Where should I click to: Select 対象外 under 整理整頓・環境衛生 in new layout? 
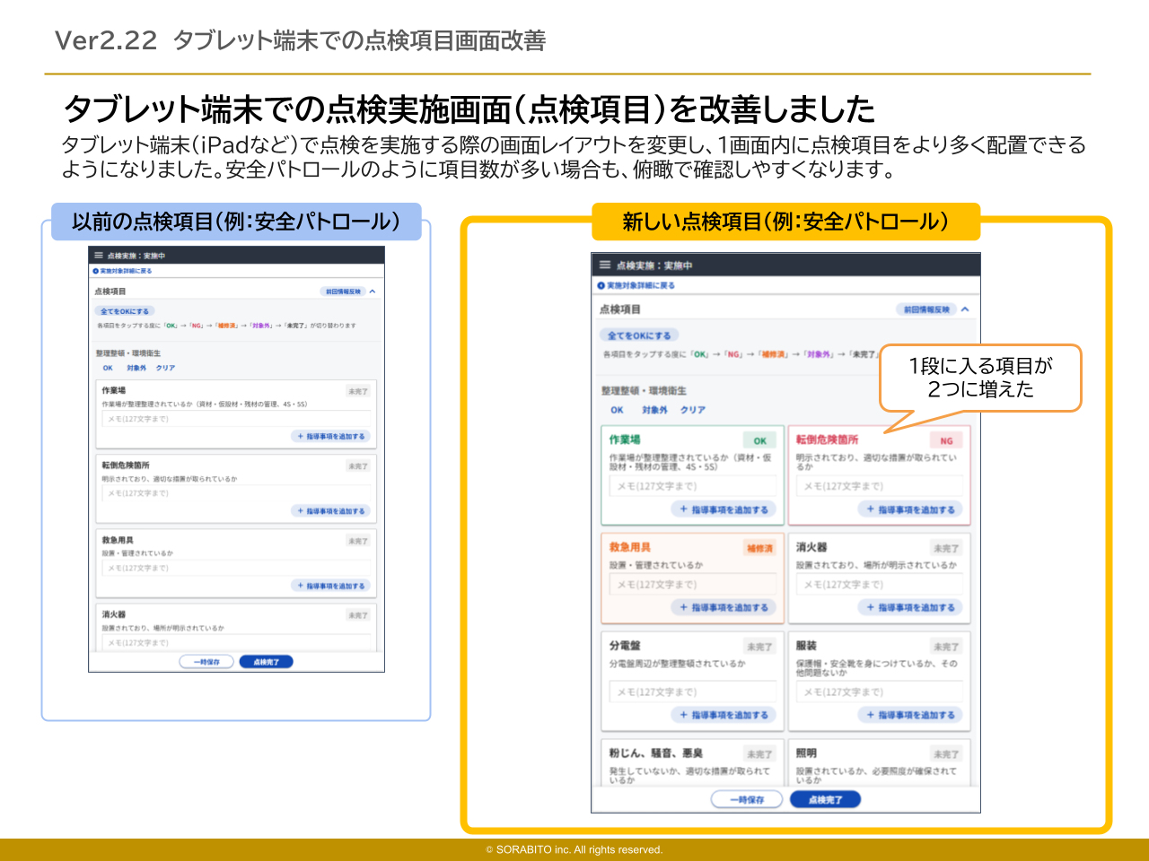(x=654, y=410)
